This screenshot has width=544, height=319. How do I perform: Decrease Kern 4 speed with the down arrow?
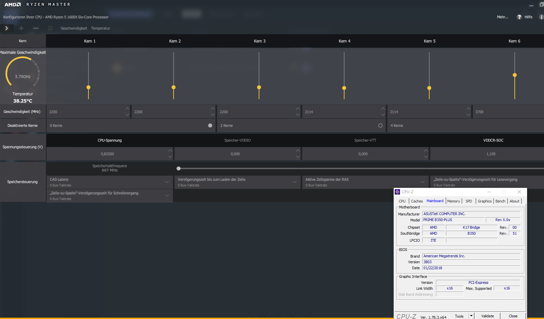[x=383, y=115]
